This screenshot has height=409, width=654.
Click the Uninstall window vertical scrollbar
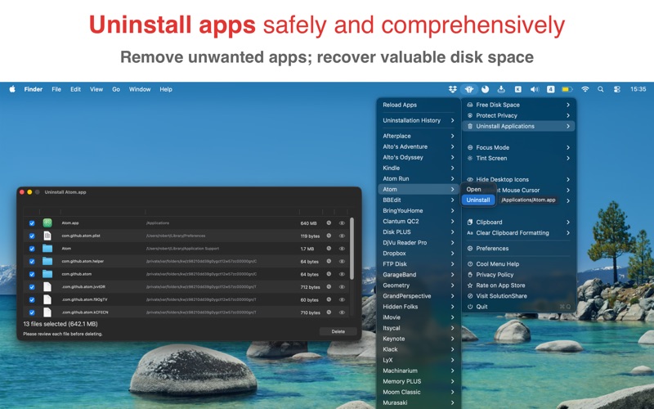pos(352,249)
